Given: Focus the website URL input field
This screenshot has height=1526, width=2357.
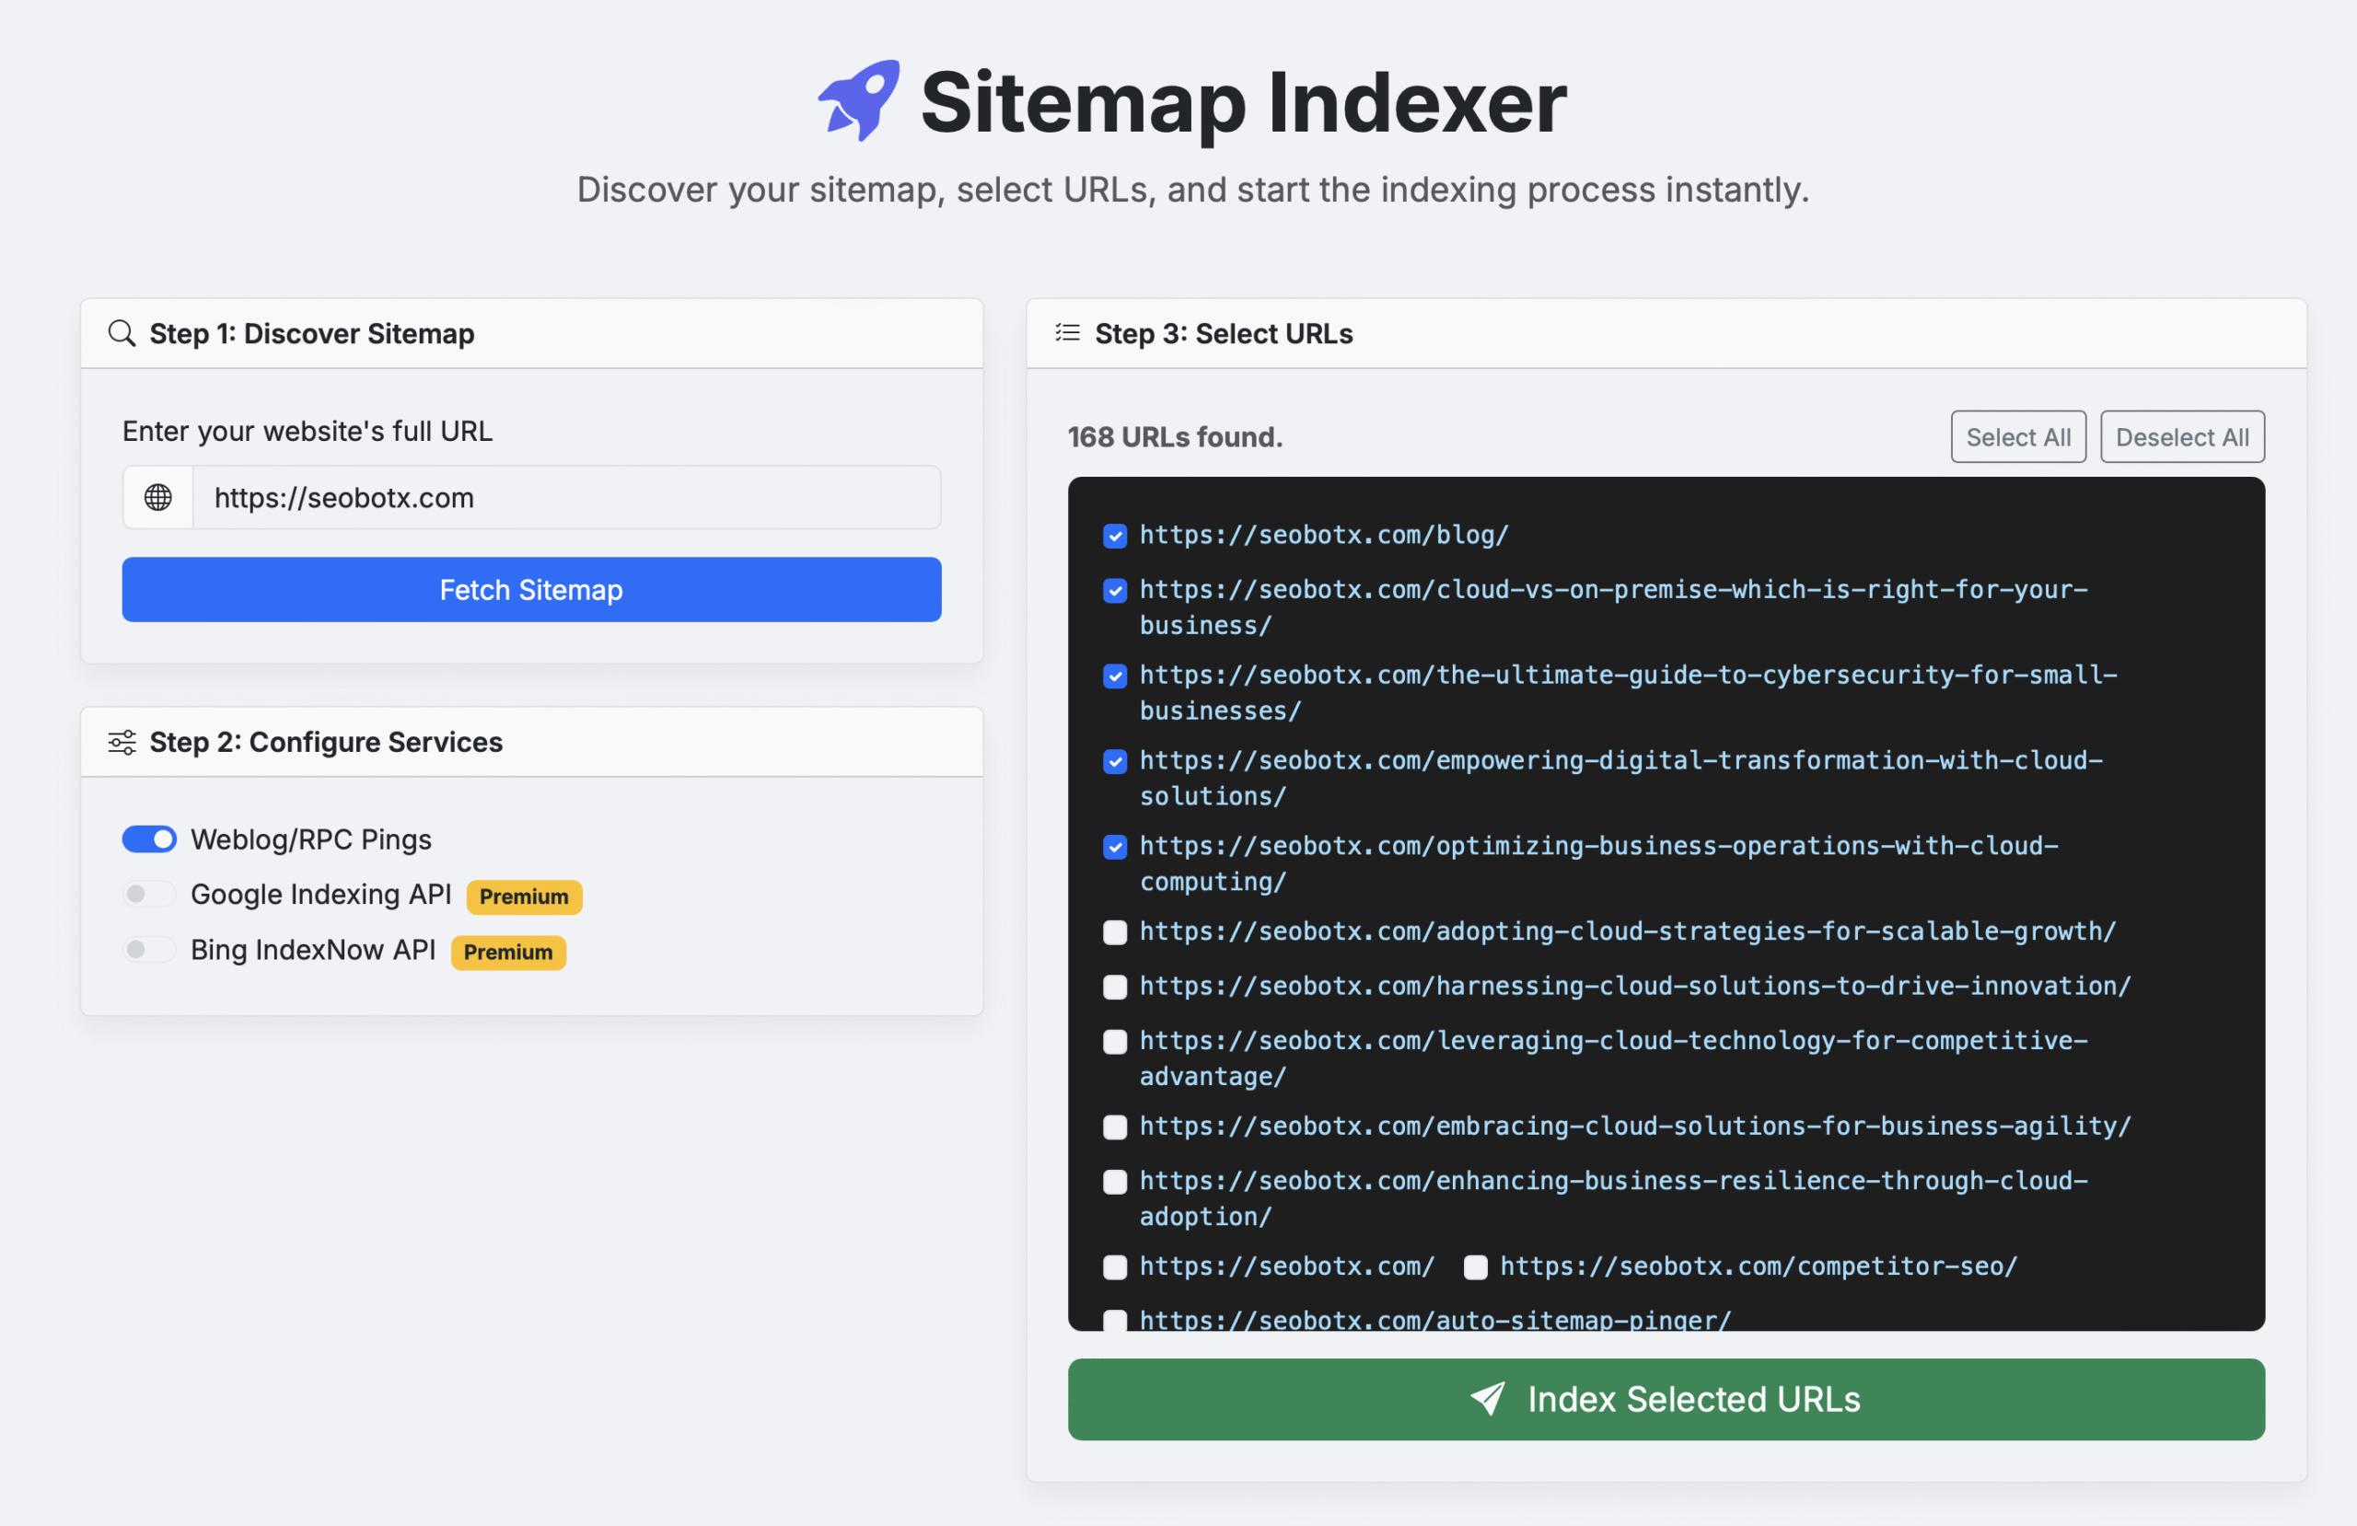Looking at the screenshot, I should pyautogui.click(x=566, y=497).
